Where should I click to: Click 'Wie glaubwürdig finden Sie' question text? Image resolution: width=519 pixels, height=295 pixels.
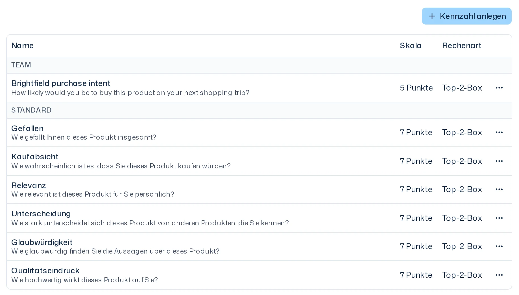115,251
